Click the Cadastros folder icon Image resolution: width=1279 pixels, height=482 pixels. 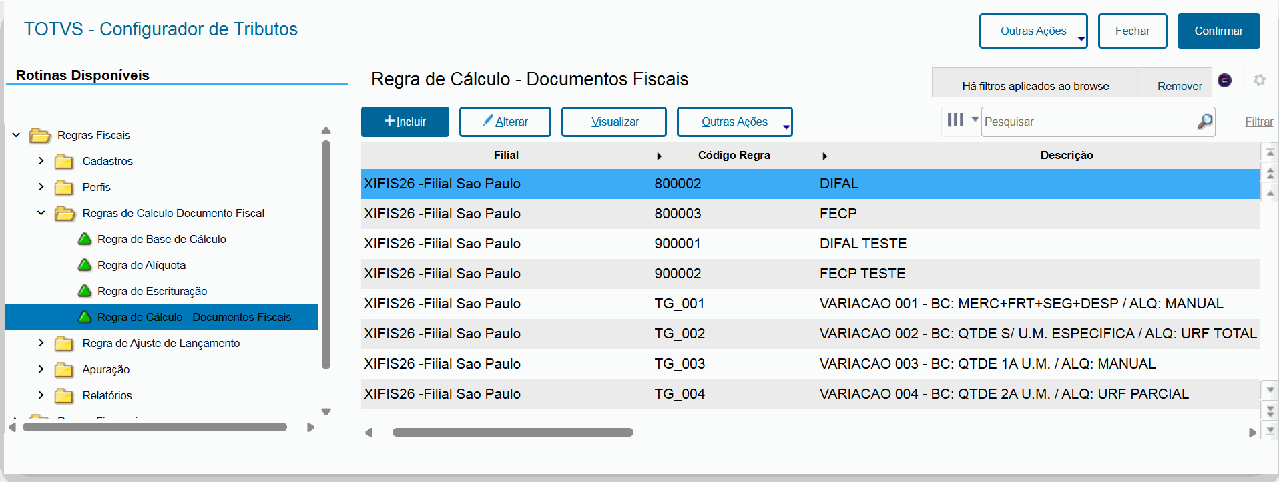click(x=64, y=161)
